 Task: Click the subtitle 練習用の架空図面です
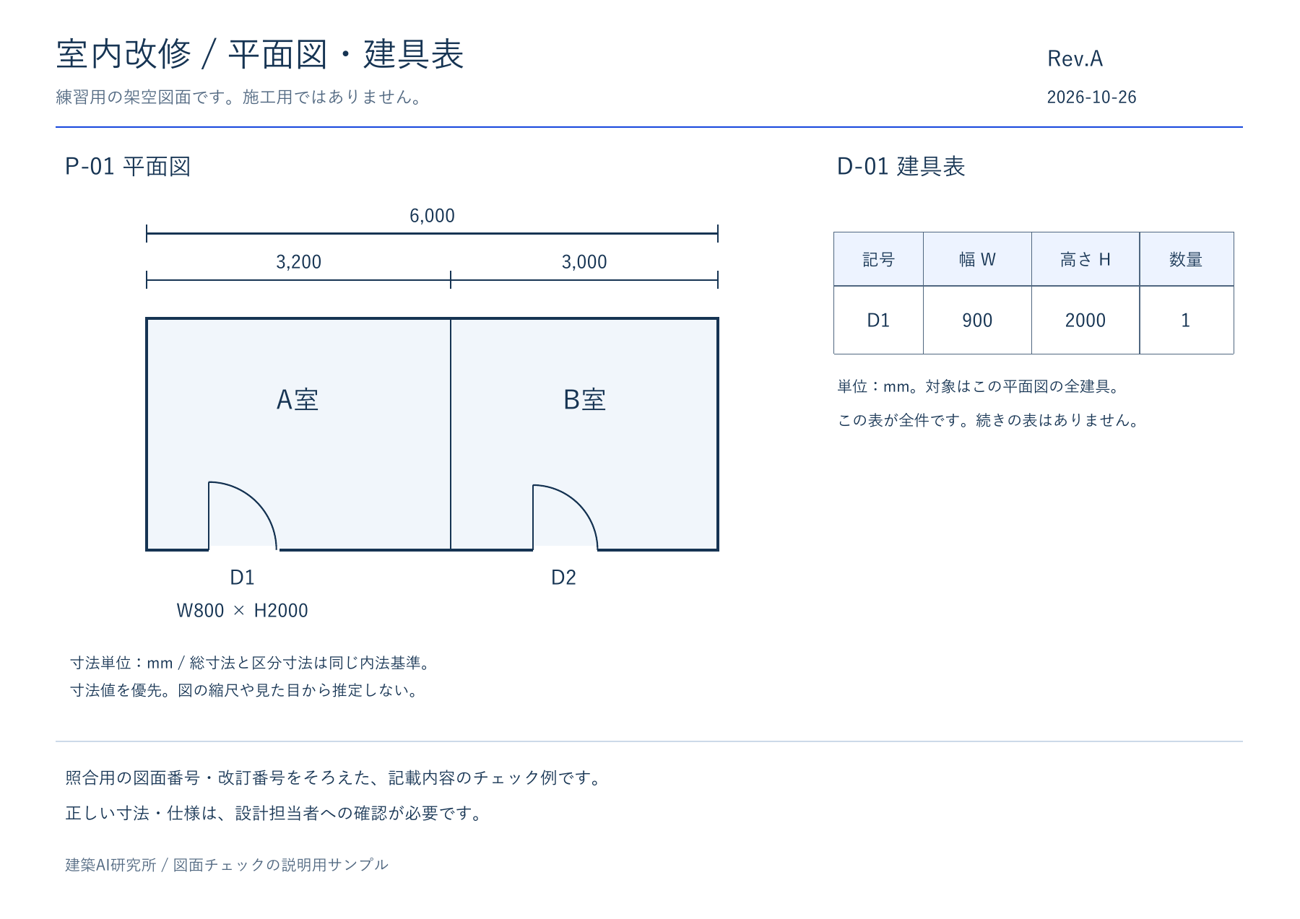point(240,97)
